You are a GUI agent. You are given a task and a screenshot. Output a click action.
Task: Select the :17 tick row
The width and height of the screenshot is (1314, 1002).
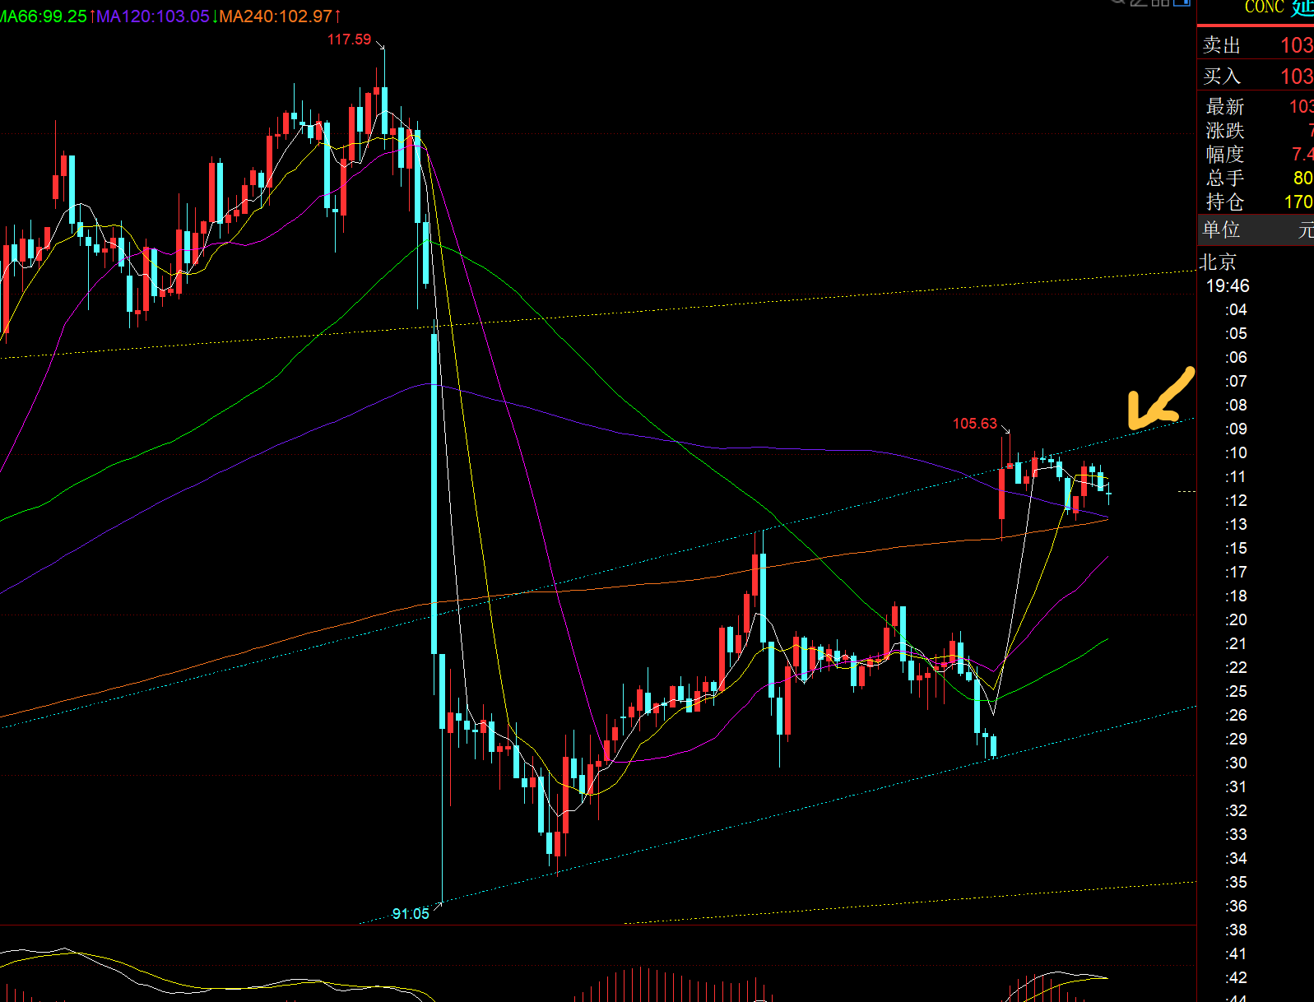click(1236, 573)
